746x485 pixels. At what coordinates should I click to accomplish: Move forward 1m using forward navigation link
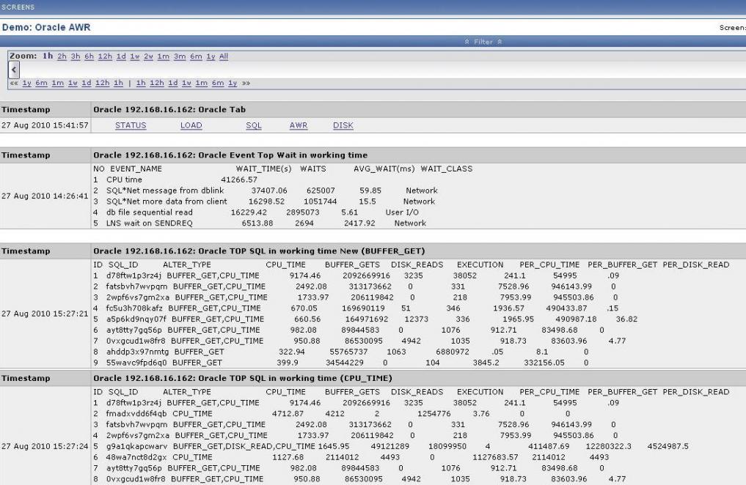click(202, 83)
